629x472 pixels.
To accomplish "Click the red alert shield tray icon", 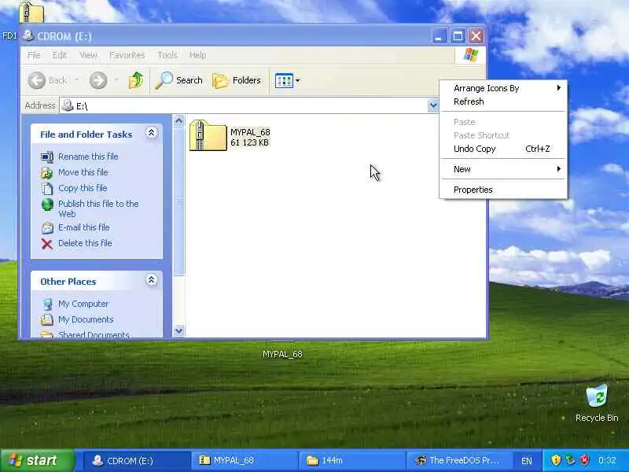I will pyautogui.click(x=584, y=460).
